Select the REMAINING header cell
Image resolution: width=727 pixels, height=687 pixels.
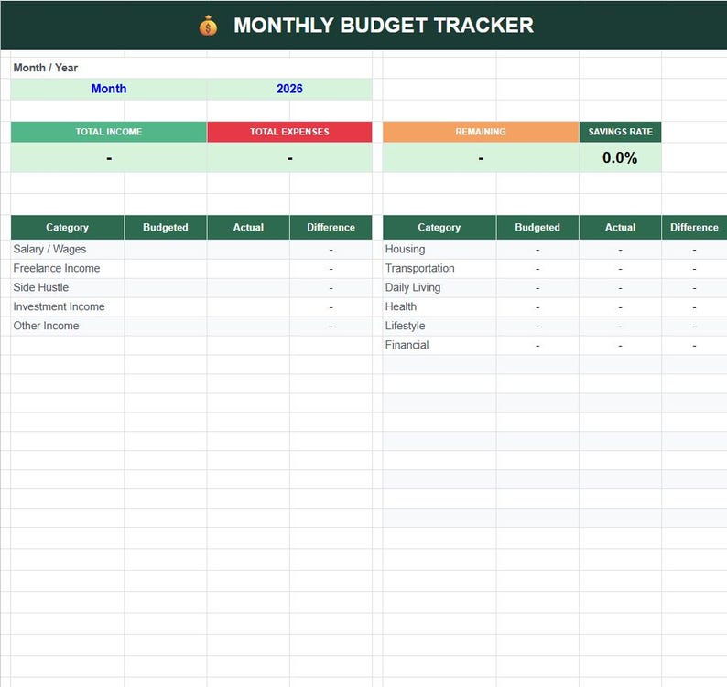(481, 132)
